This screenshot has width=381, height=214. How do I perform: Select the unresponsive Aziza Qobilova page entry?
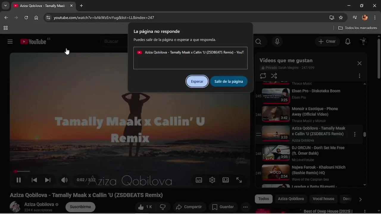tap(190, 52)
